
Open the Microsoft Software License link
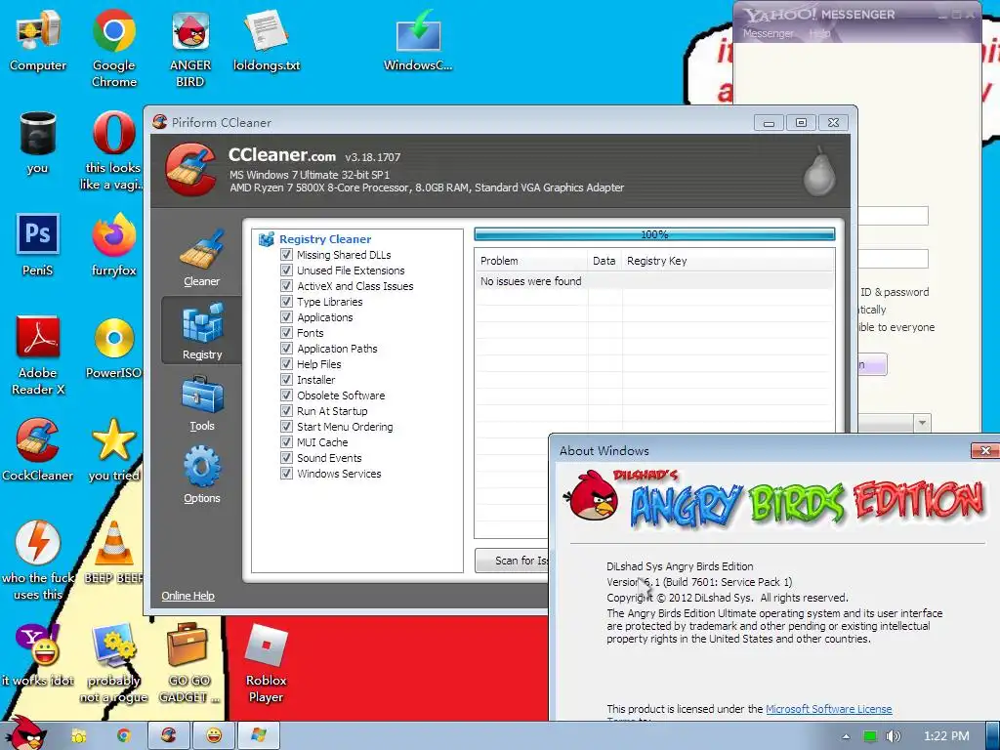[828, 709]
